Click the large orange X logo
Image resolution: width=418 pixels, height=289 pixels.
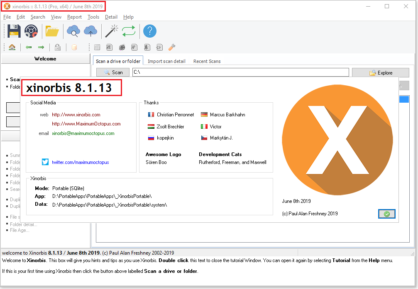tap(337, 140)
